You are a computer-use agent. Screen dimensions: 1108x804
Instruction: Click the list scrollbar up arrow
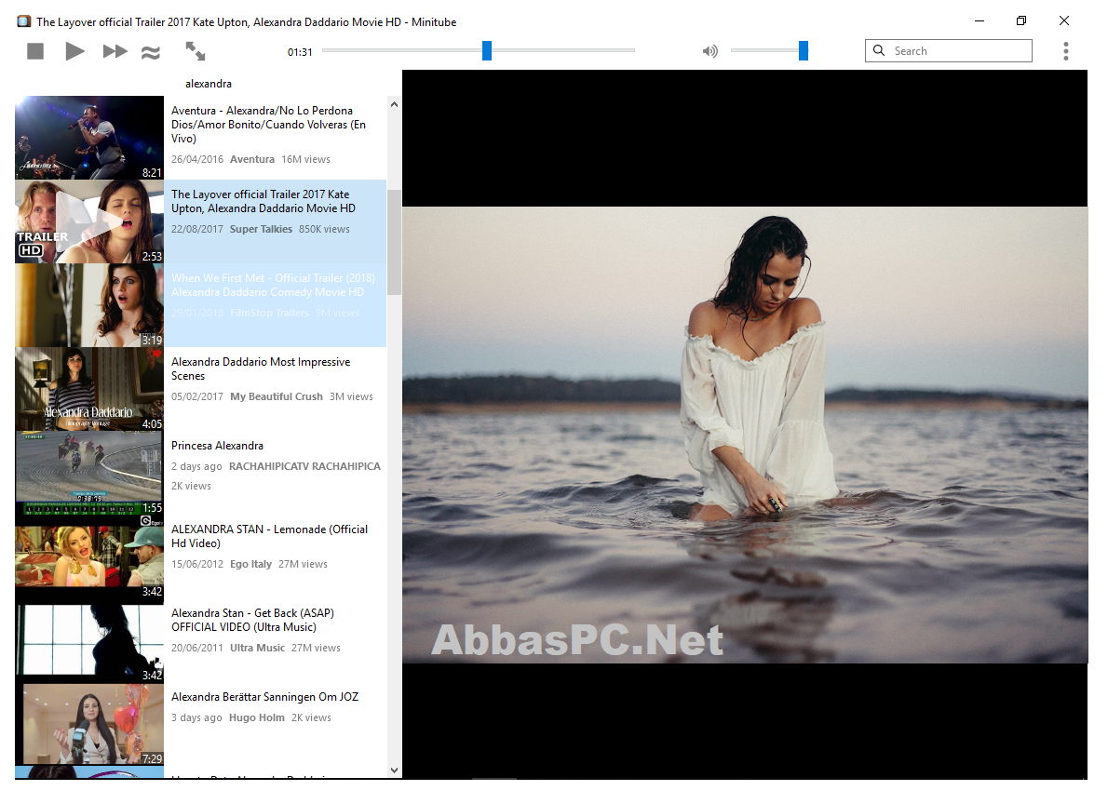tap(394, 104)
